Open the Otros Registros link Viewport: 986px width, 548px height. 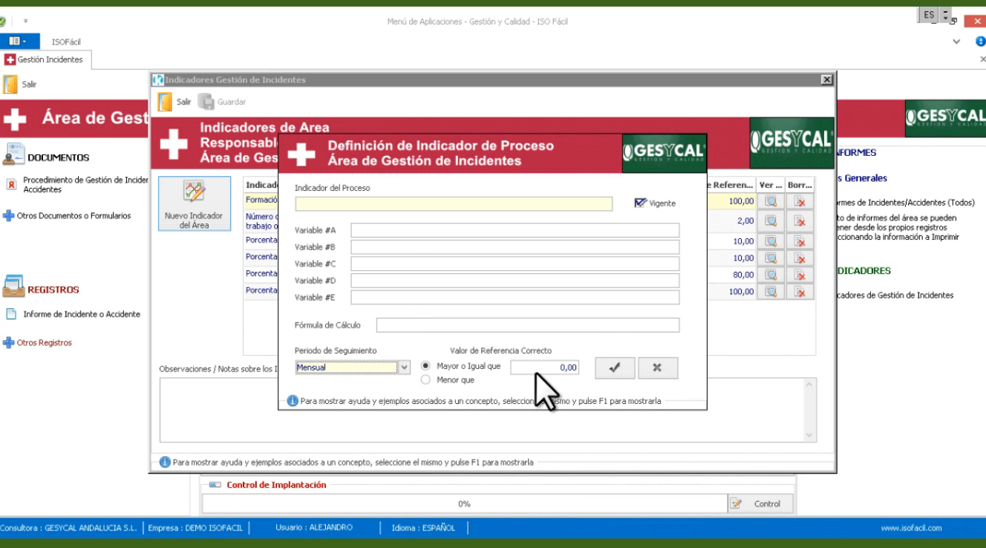click(45, 343)
